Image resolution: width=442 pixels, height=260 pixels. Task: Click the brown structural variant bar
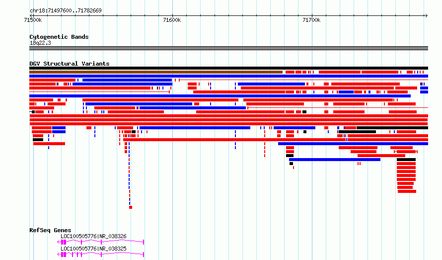coord(156,72)
